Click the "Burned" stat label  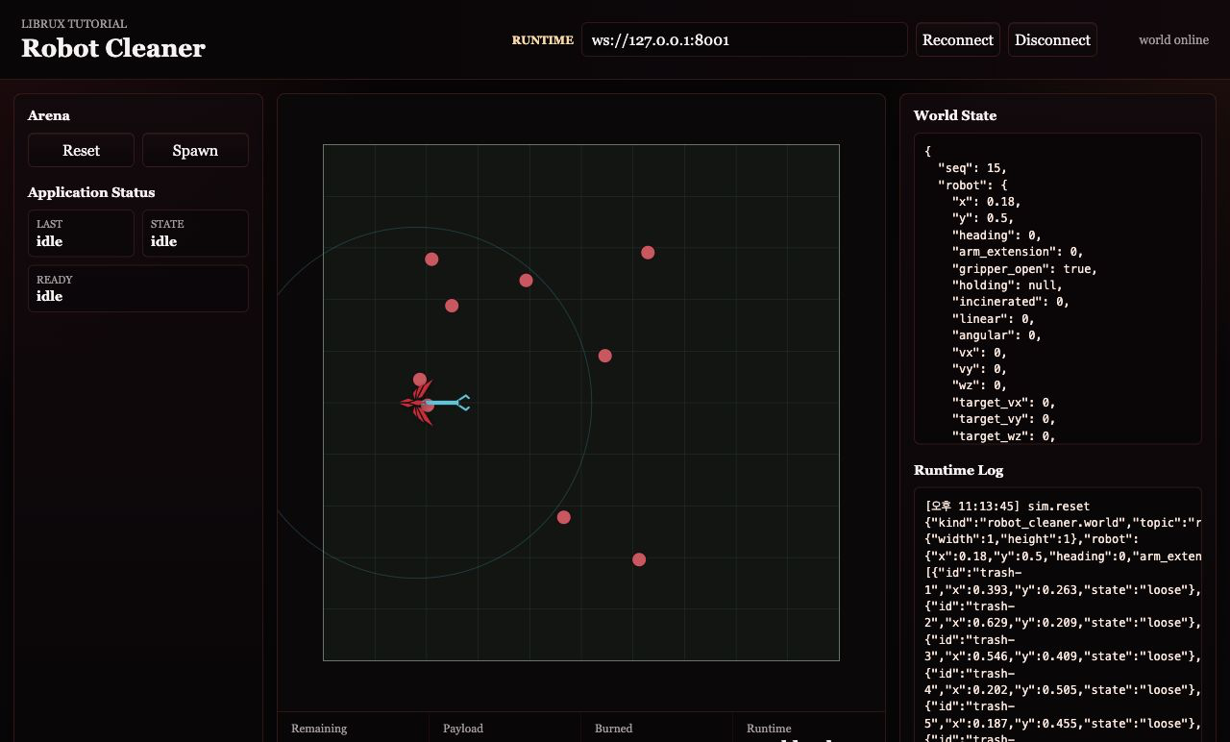coord(613,729)
